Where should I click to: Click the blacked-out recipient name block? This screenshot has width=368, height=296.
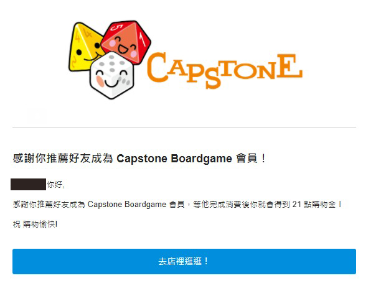tap(28, 184)
